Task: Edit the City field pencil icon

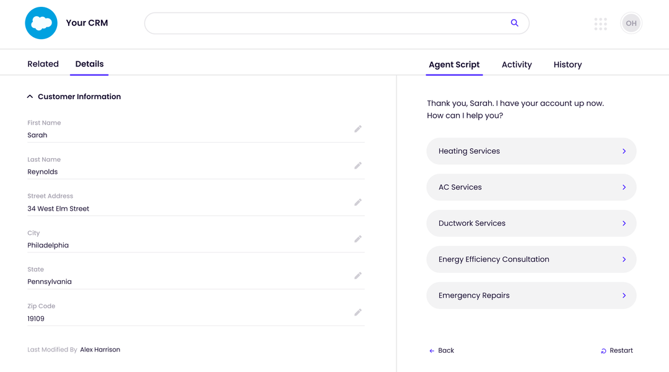Action: 358,239
